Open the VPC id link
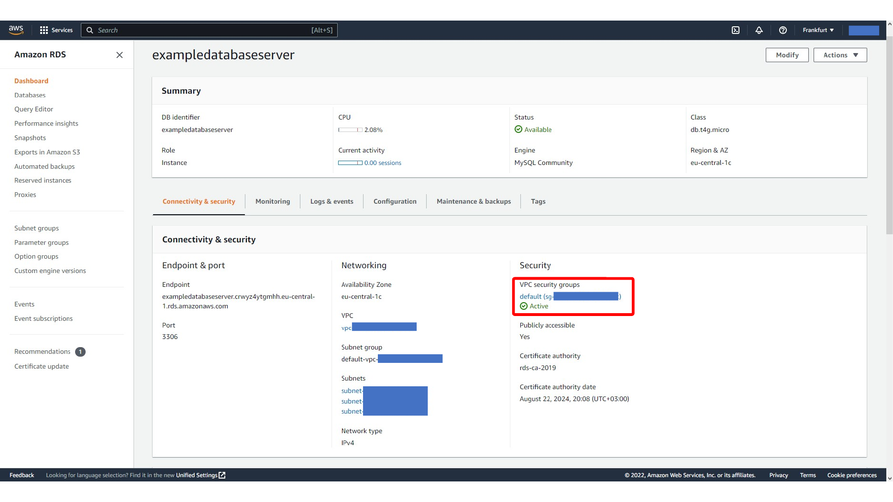 [379, 327]
